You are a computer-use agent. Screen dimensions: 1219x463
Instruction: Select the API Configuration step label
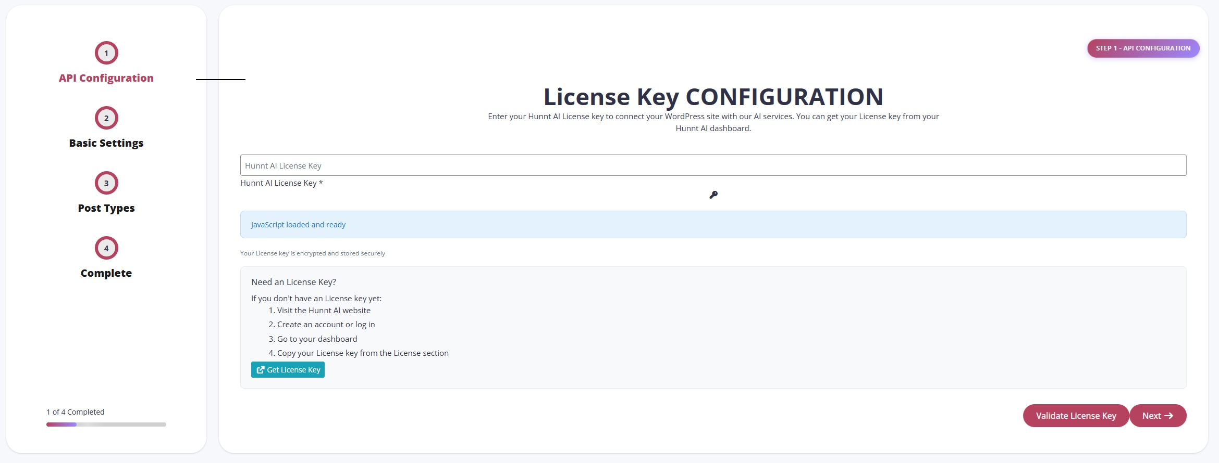[106, 78]
